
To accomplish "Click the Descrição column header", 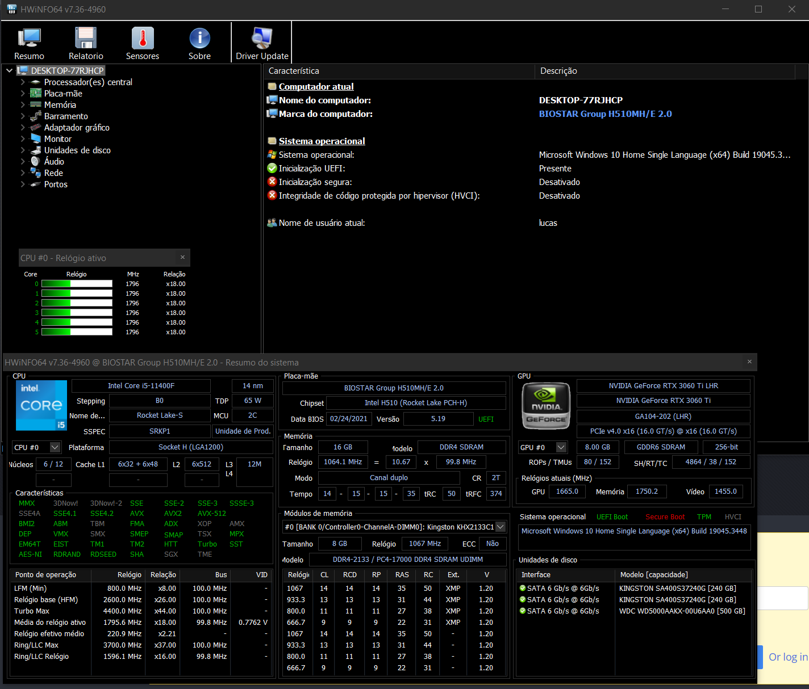I will click(x=665, y=71).
